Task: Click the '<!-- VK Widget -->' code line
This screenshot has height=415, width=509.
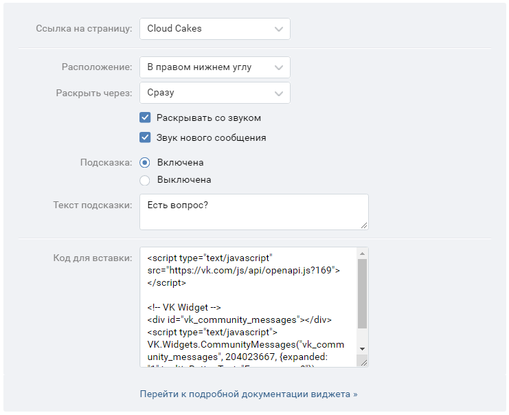Action: point(184,307)
